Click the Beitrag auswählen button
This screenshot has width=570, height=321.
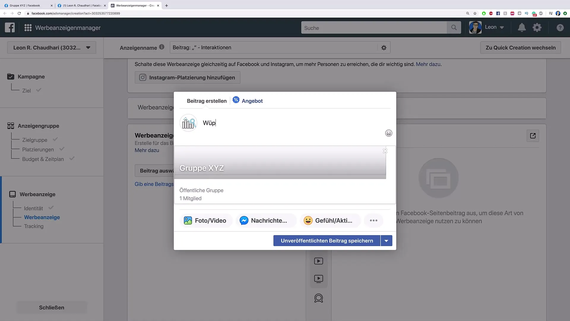154,171
